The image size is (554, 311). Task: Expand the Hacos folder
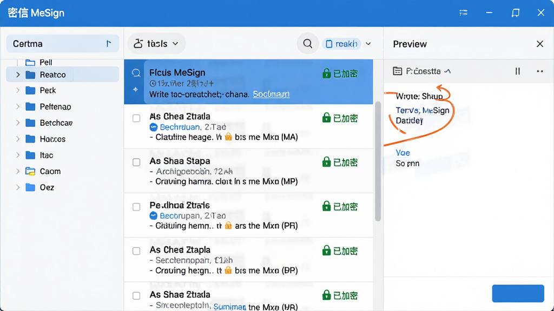[x=18, y=139]
